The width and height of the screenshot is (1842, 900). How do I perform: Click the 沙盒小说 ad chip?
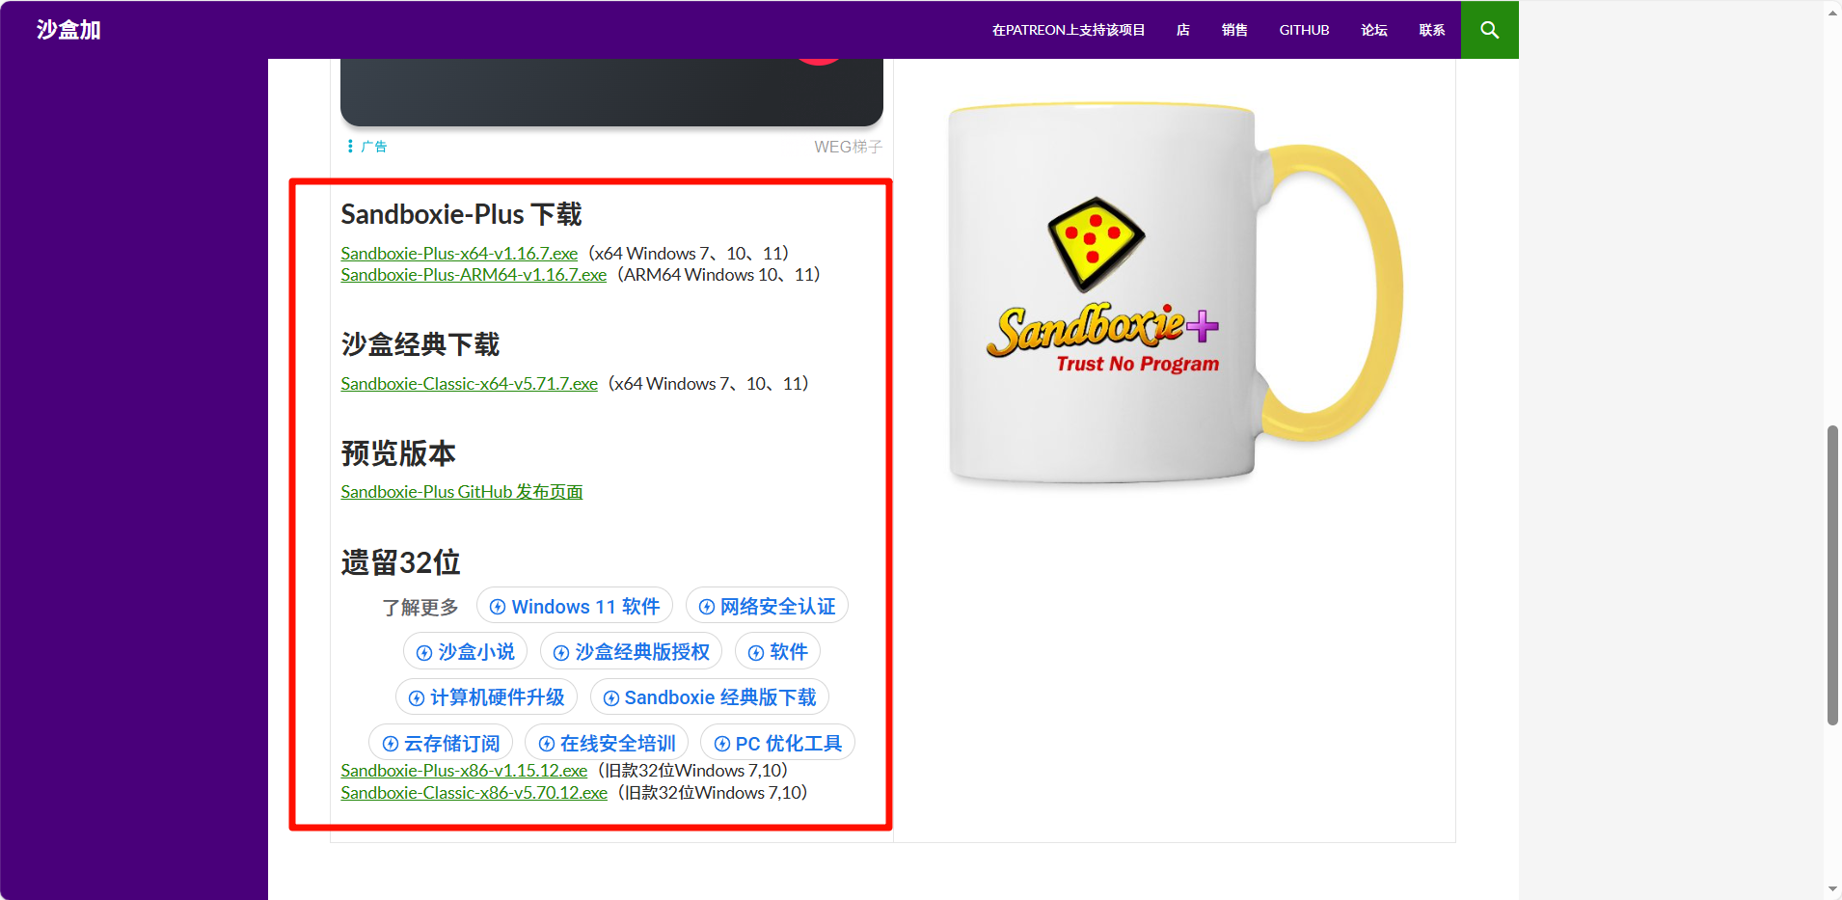[466, 652]
